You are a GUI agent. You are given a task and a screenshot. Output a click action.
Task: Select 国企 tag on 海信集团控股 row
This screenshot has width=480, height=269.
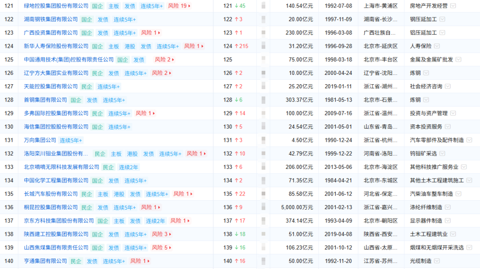pos(97,127)
